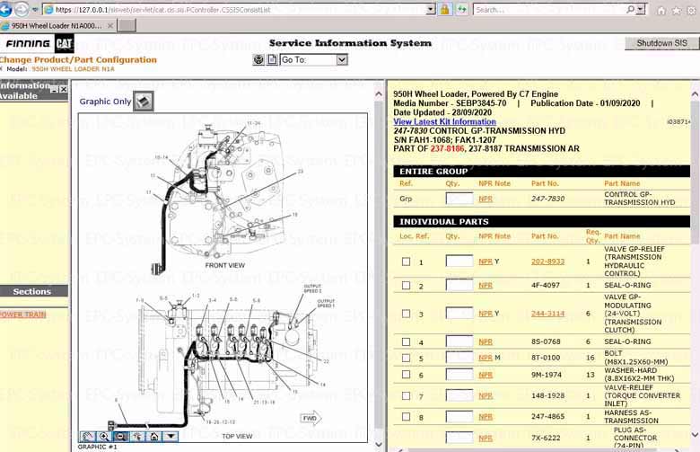Activate the hotspot pointer tool
This screenshot has width=700, height=452.
[x=137, y=437]
